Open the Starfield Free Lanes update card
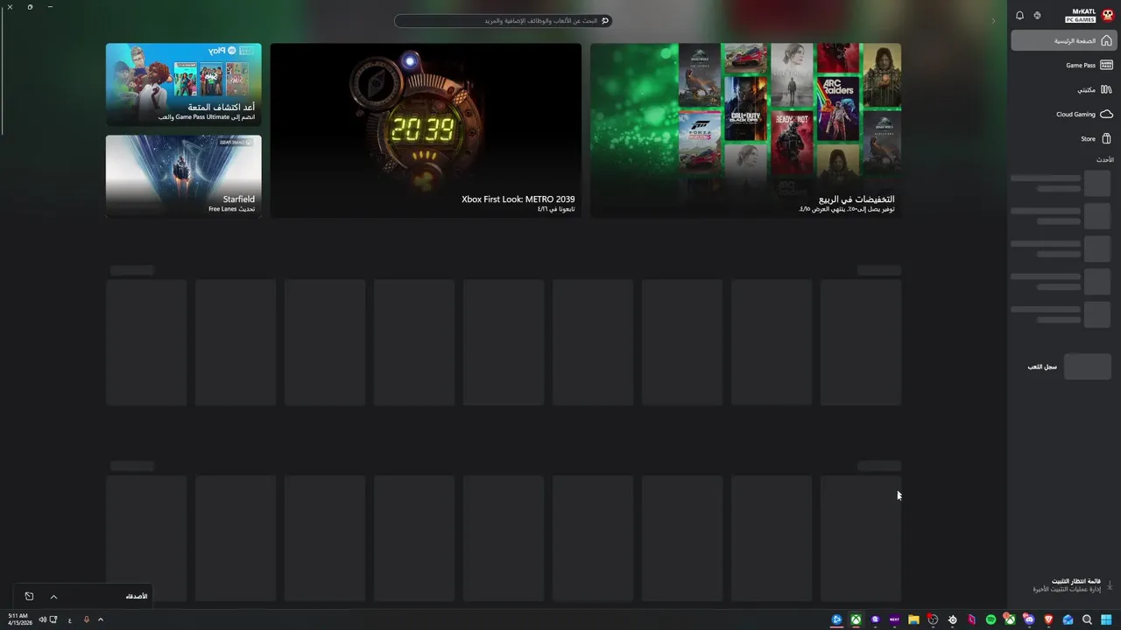This screenshot has height=630, width=1121. click(184, 176)
